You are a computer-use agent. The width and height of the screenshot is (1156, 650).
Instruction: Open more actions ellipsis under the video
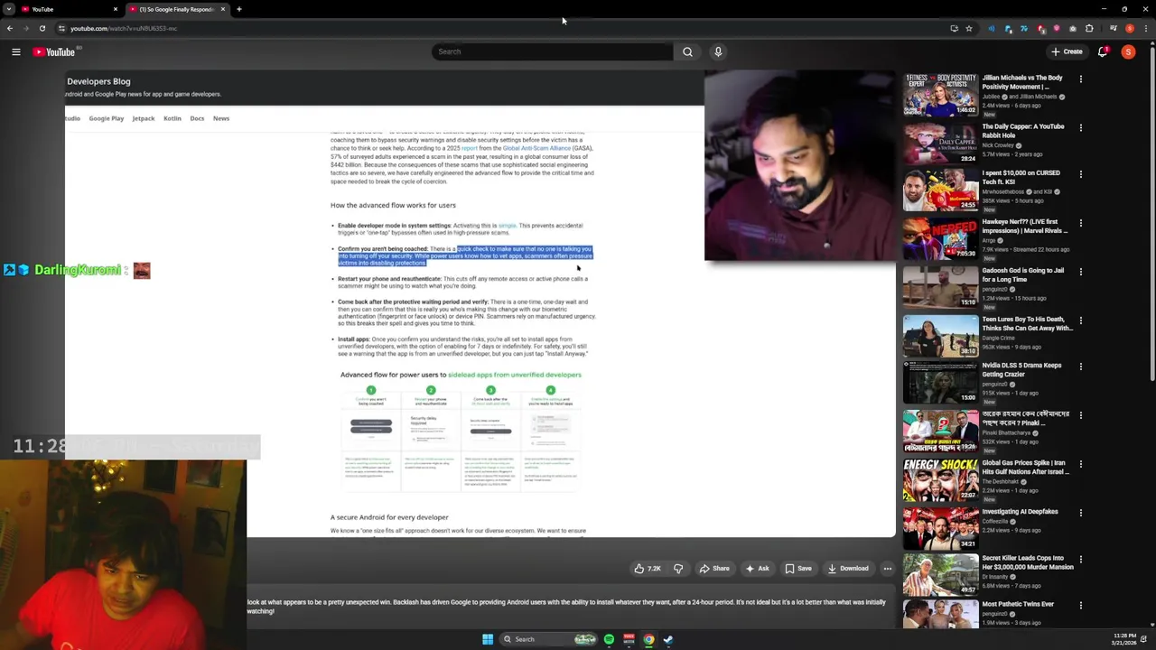click(x=887, y=569)
